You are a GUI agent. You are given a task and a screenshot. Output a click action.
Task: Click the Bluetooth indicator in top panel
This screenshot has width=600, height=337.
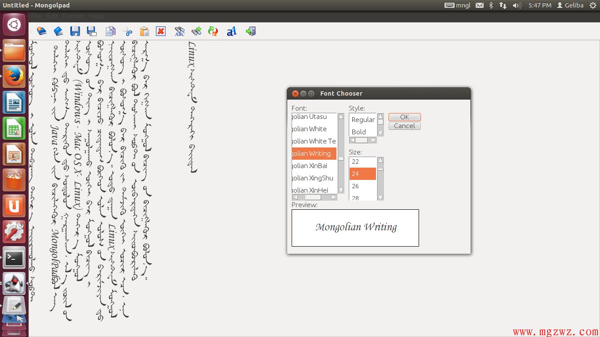[491, 5]
